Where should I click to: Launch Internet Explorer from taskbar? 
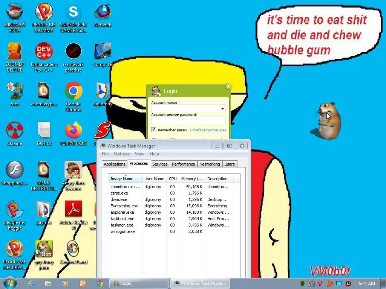pos(31,283)
